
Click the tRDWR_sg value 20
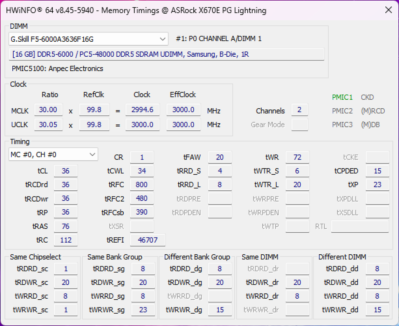point(143,282)
